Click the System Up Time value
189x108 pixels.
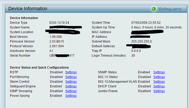tap(157, 27)
